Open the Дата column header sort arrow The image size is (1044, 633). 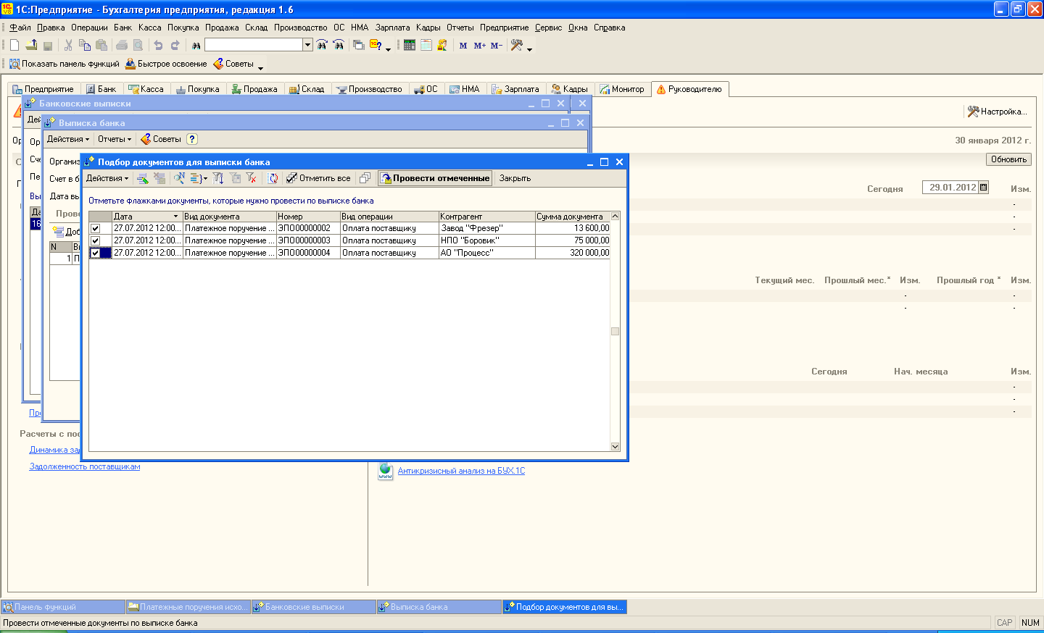coord(175,217)
